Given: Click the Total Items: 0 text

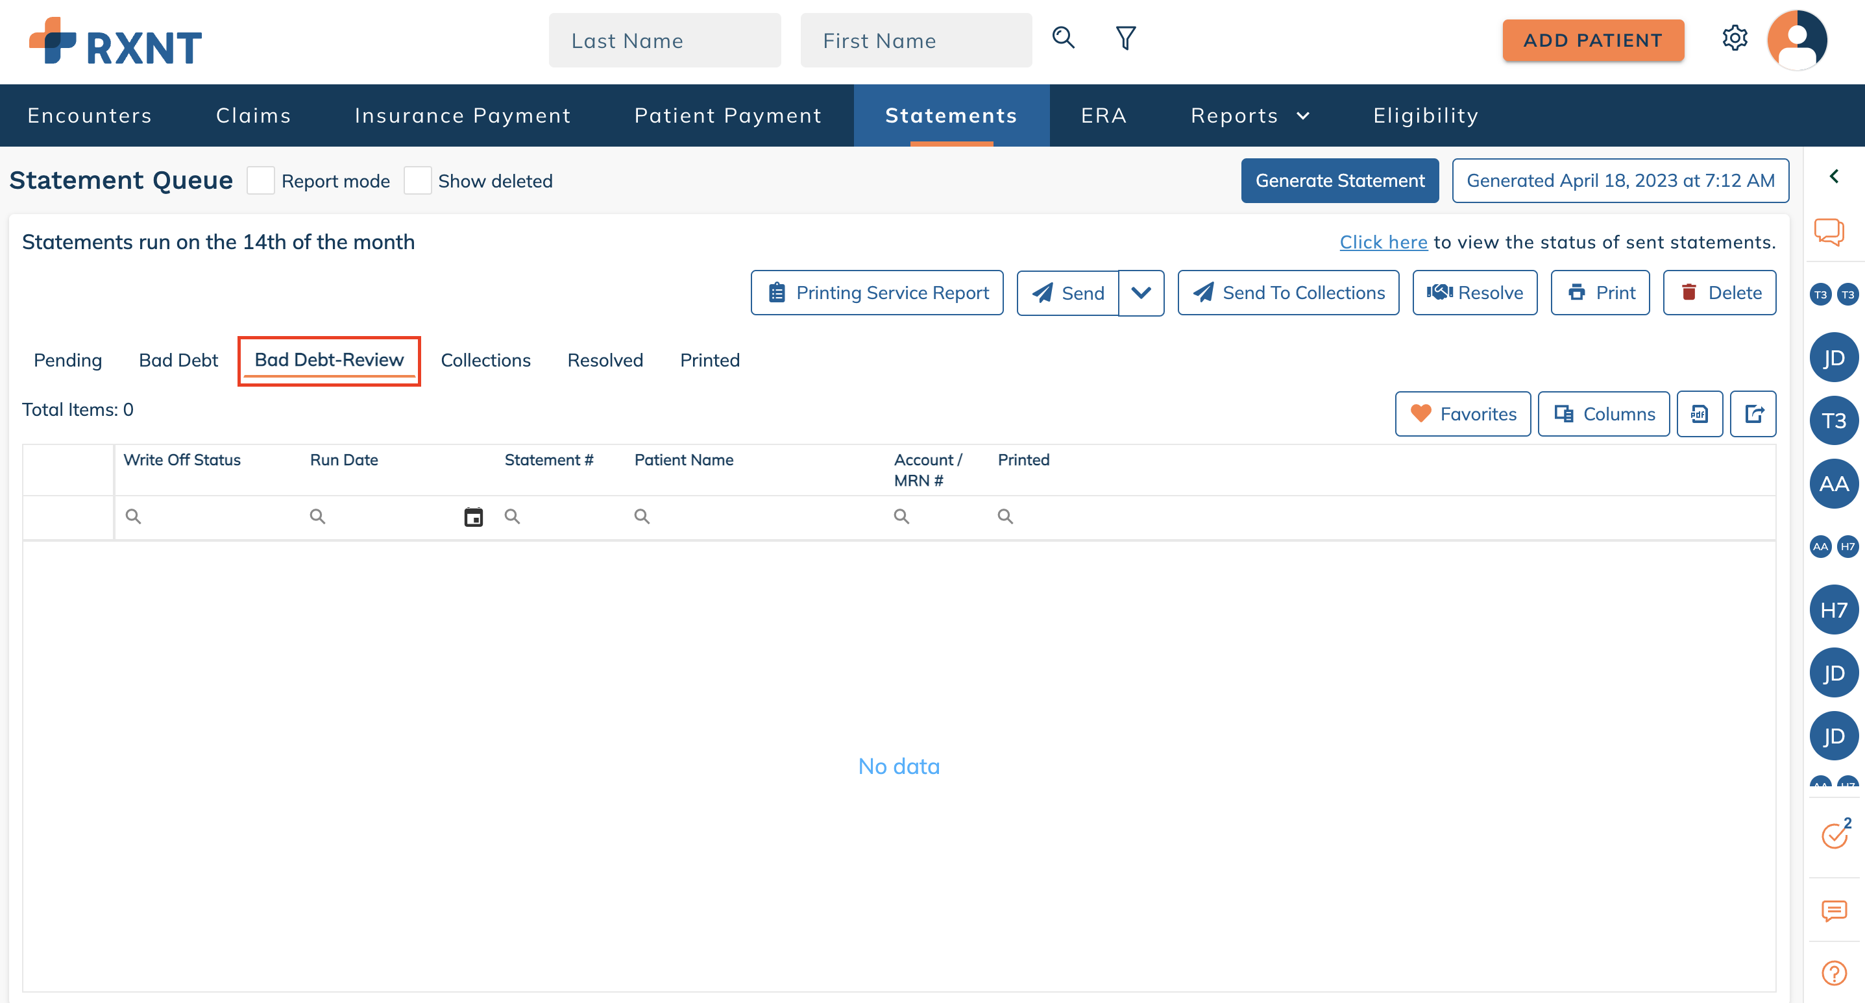Looking at the screenshot, I should 77,410.
